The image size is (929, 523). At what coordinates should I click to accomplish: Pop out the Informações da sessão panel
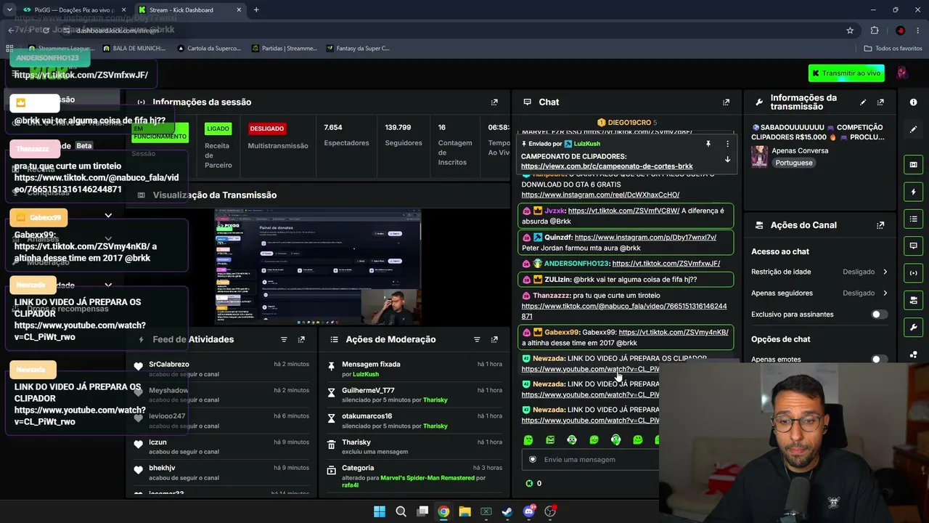(x=494, y=102)
